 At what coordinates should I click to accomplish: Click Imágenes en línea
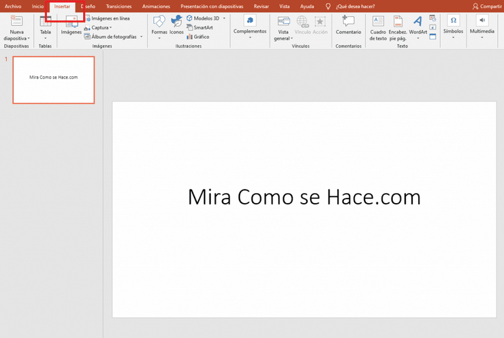click(x=108, y=18)
